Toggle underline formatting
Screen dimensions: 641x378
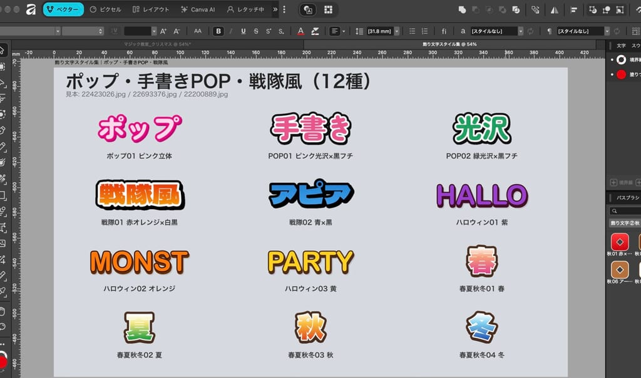click(x=244, y=31)
